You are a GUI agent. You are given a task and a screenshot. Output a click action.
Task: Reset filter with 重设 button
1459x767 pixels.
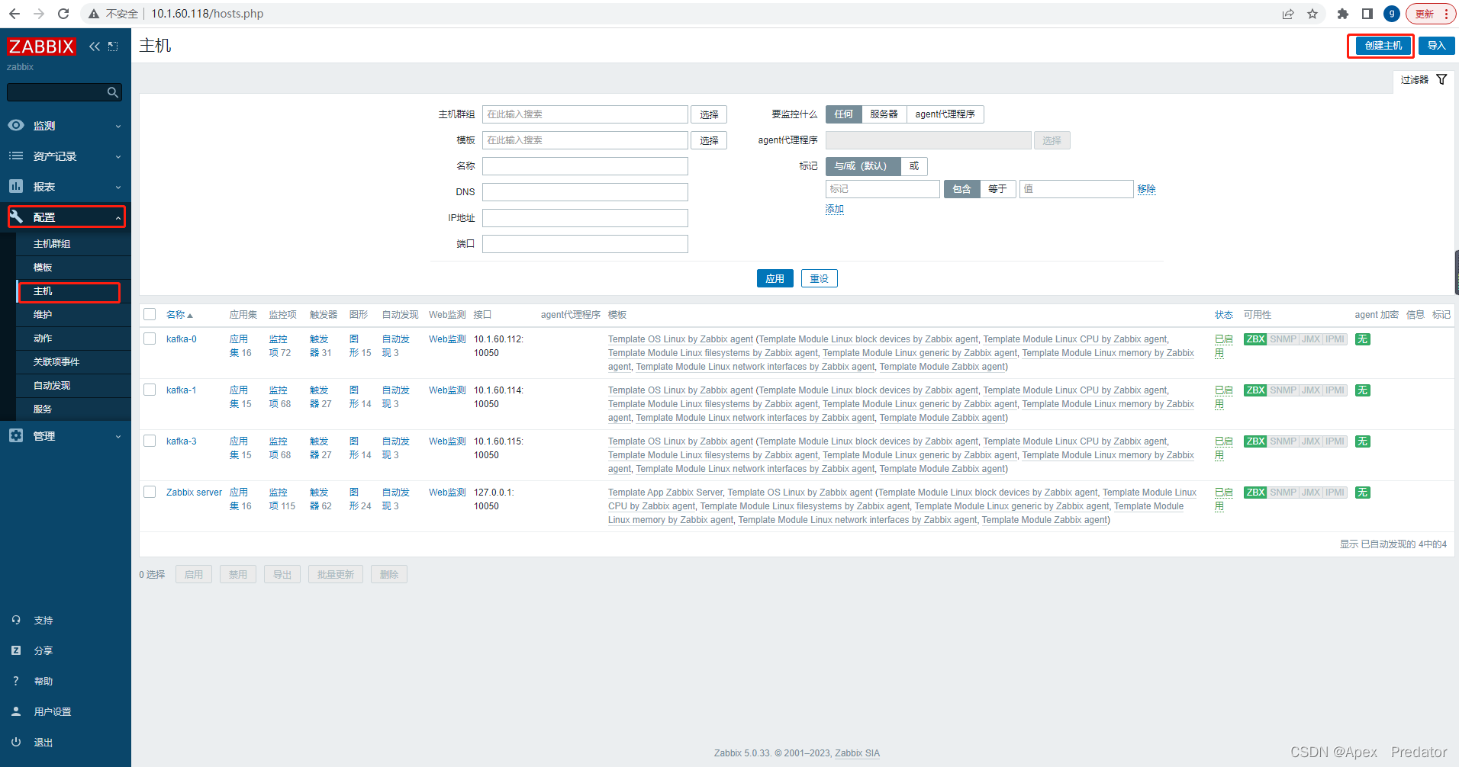coord(820,279)
